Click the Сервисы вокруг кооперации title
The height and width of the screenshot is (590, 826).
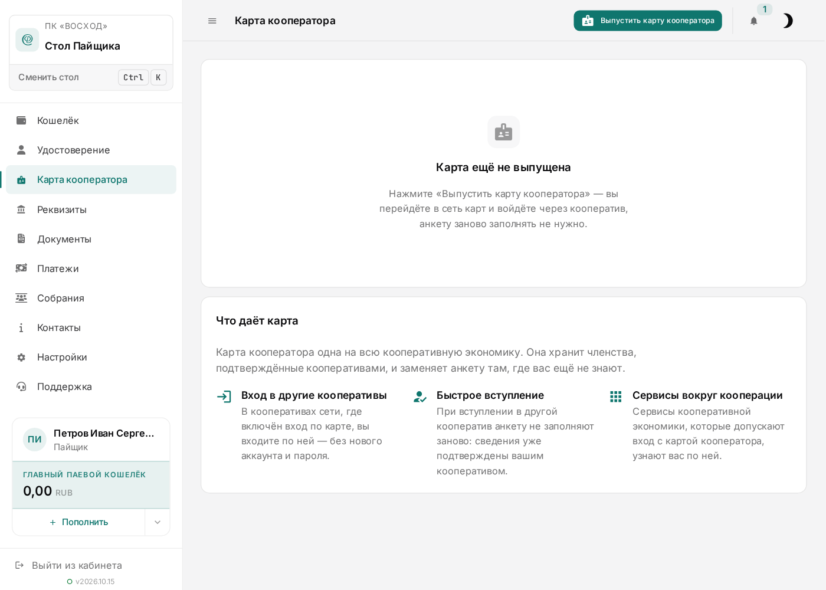707,395
